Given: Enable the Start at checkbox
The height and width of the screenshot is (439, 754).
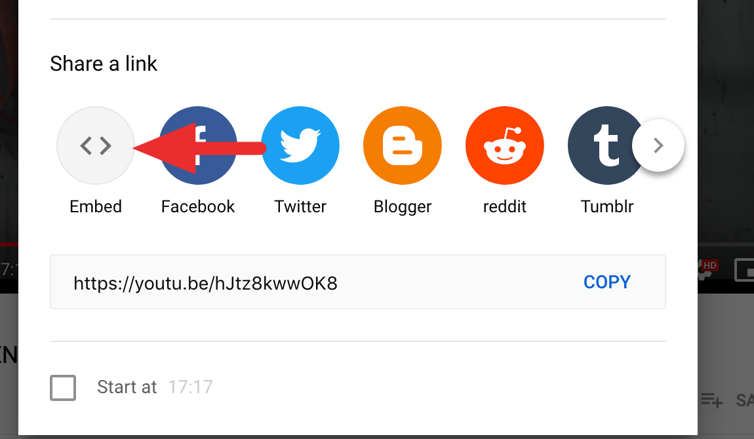Looking at the screenshot, I should [63, 388].
